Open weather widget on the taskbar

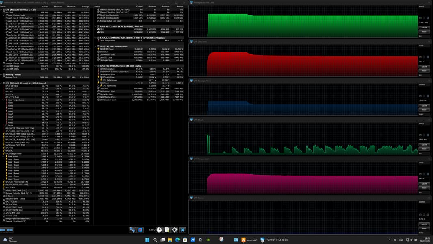click(x=9, y=240)
